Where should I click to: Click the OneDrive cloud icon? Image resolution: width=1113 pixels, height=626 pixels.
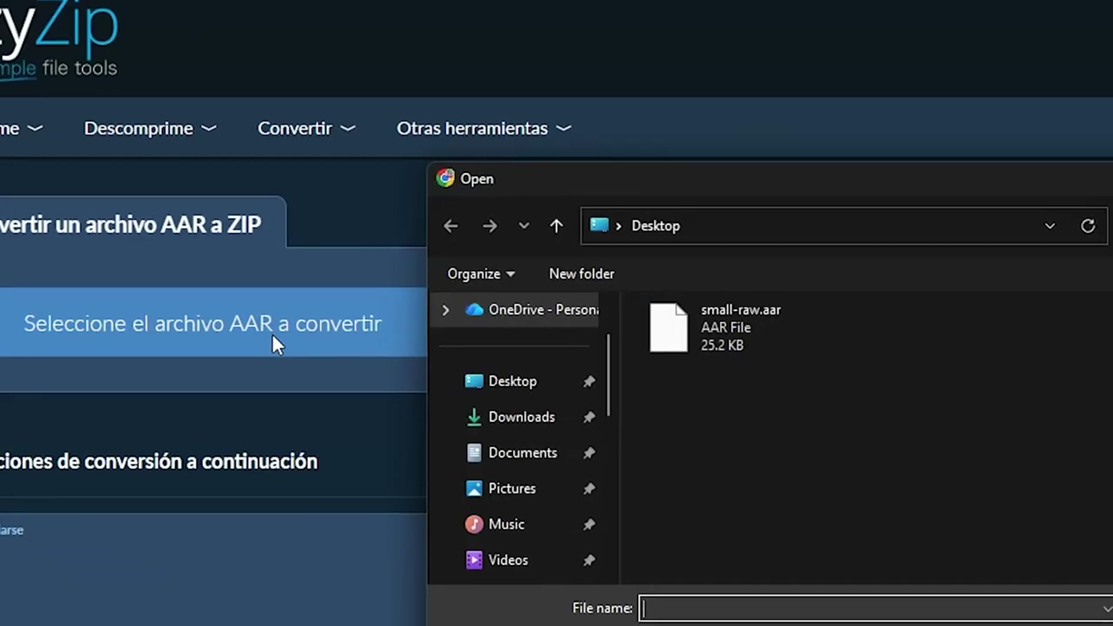tap(474, 310)
